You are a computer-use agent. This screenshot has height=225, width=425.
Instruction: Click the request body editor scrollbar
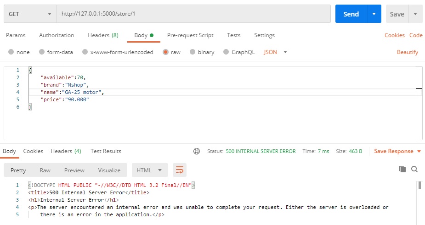point(419,103)
